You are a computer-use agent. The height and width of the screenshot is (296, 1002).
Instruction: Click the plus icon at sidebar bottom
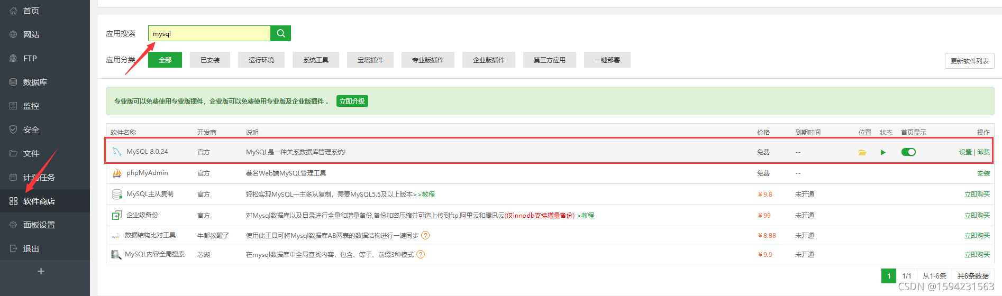[x=41, y=271]
